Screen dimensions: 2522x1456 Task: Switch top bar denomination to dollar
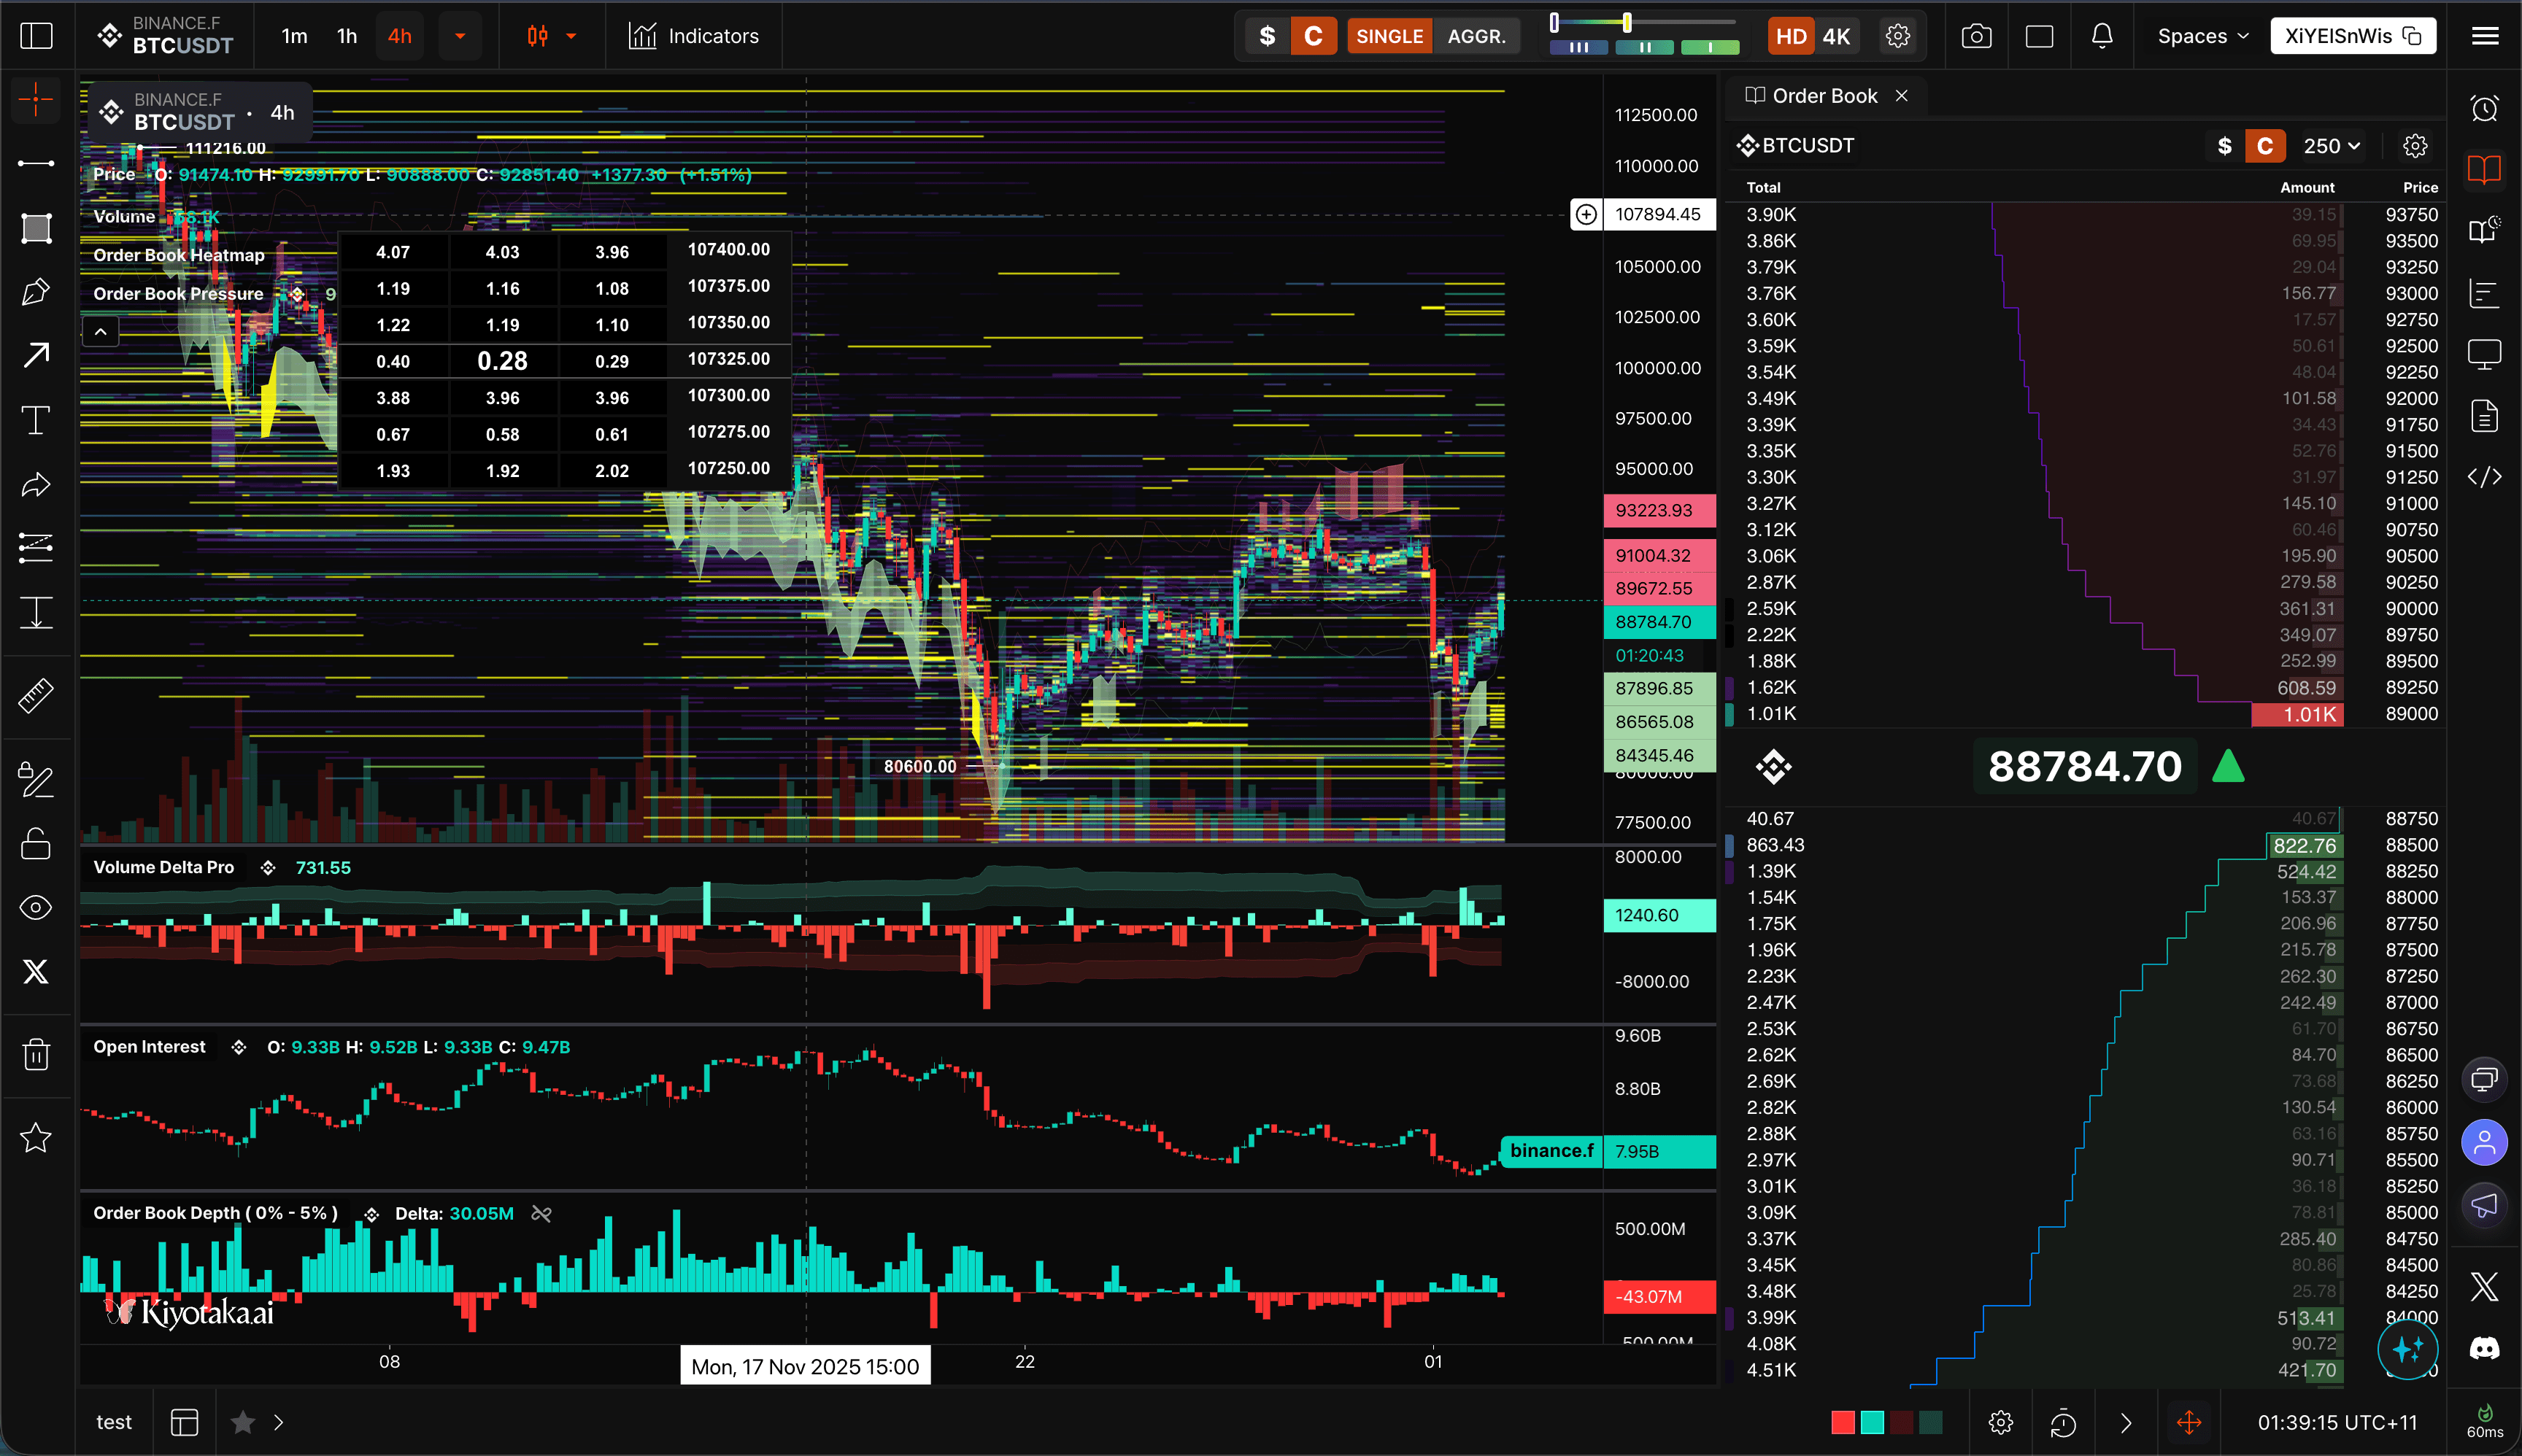(x=1267, y=36)
